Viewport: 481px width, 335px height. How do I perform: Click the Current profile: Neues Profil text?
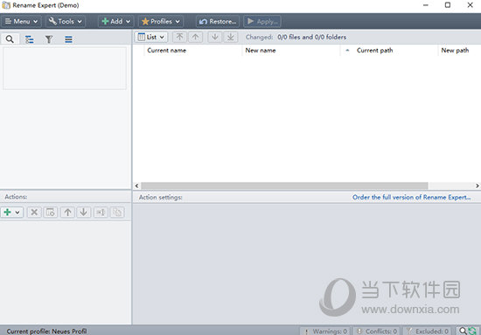46,332
